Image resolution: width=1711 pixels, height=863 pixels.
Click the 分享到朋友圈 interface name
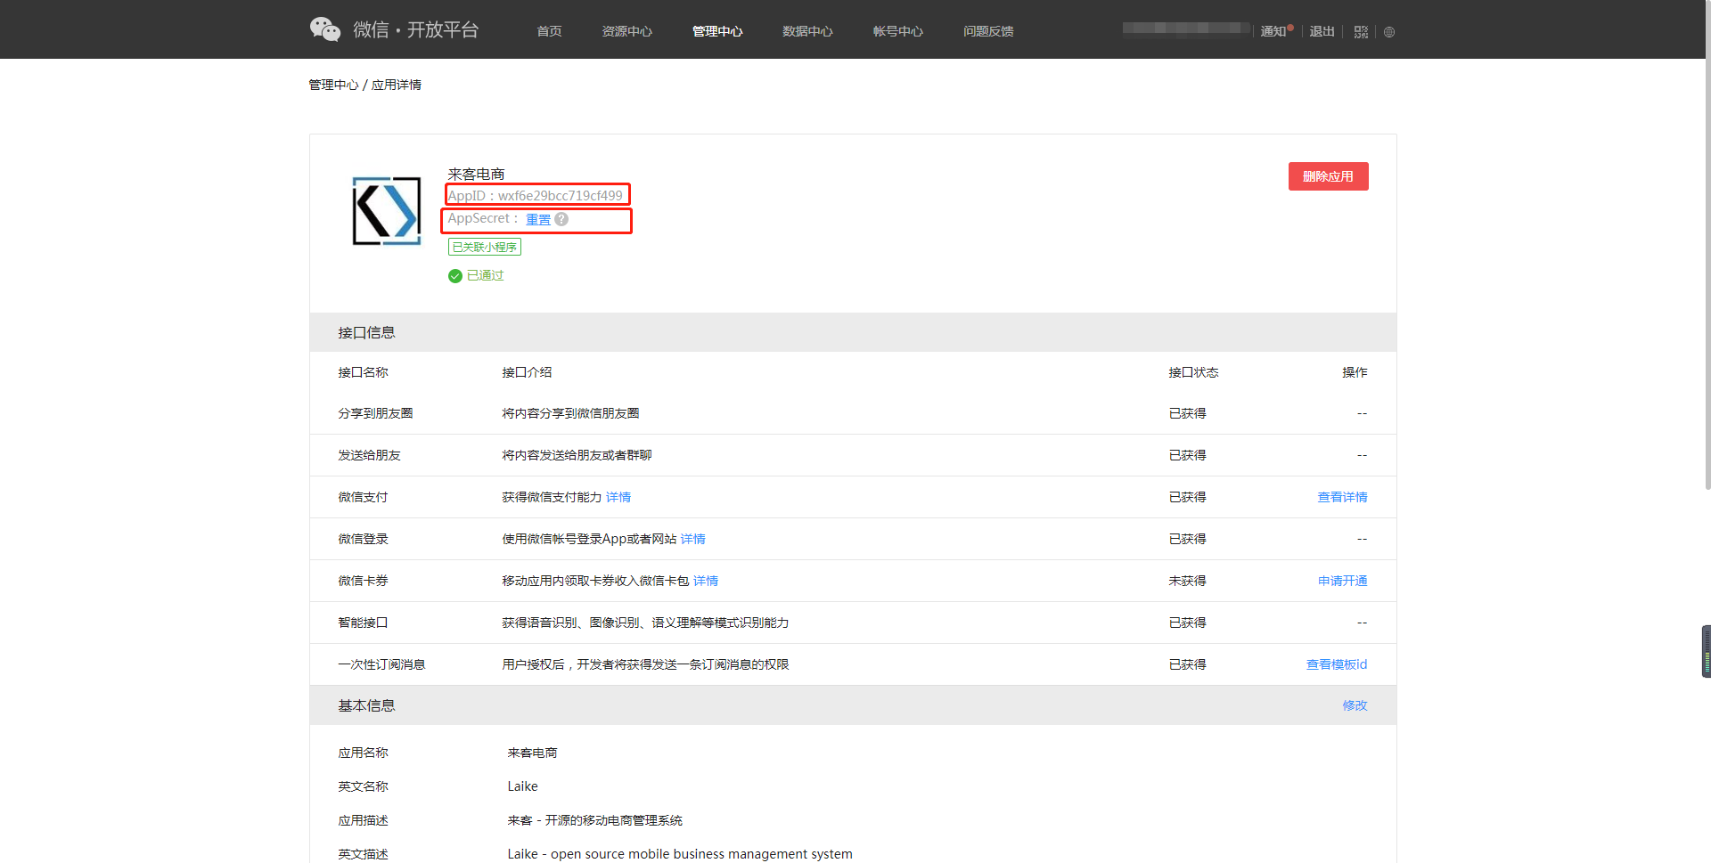pos(375,413)
